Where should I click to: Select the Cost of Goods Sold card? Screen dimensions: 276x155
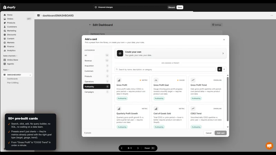169,116
